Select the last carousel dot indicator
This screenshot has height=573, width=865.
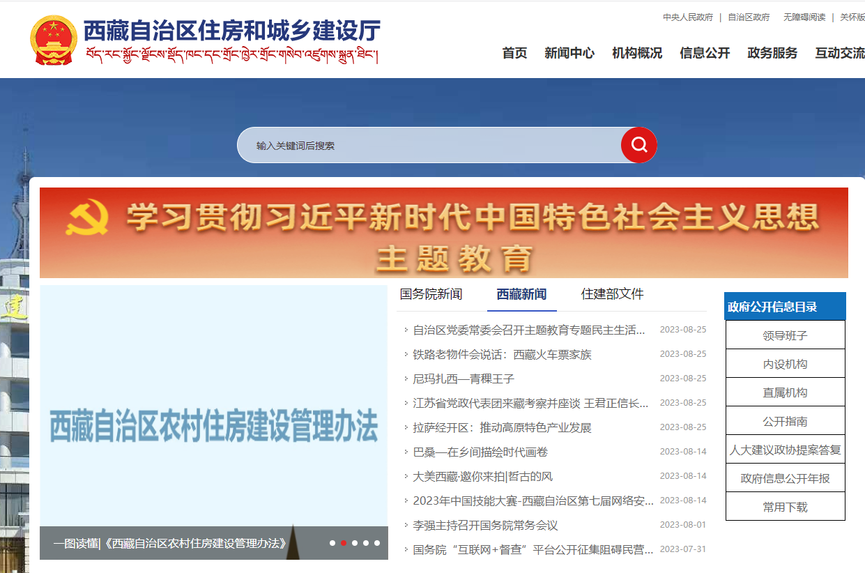tap(377, 543)
